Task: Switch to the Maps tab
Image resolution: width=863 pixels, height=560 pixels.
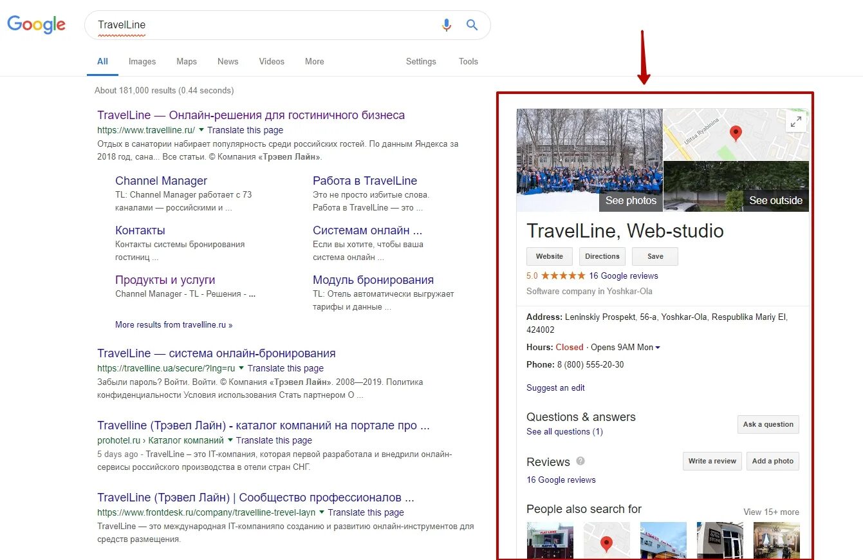Action: tap(187, 61)
